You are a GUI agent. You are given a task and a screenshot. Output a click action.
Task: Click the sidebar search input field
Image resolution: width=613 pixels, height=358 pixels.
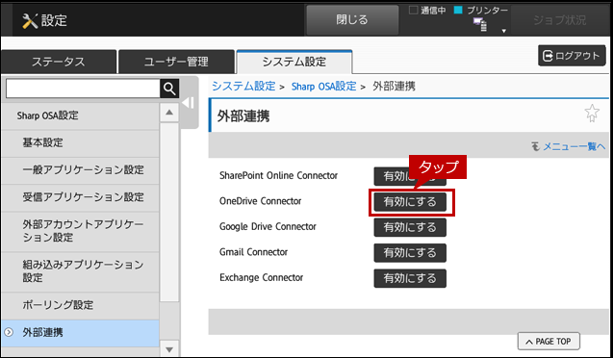pos(83,89)
